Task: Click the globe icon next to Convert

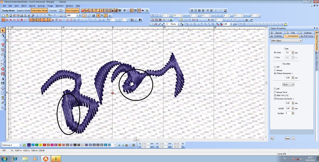Action: tap(61, 11)
